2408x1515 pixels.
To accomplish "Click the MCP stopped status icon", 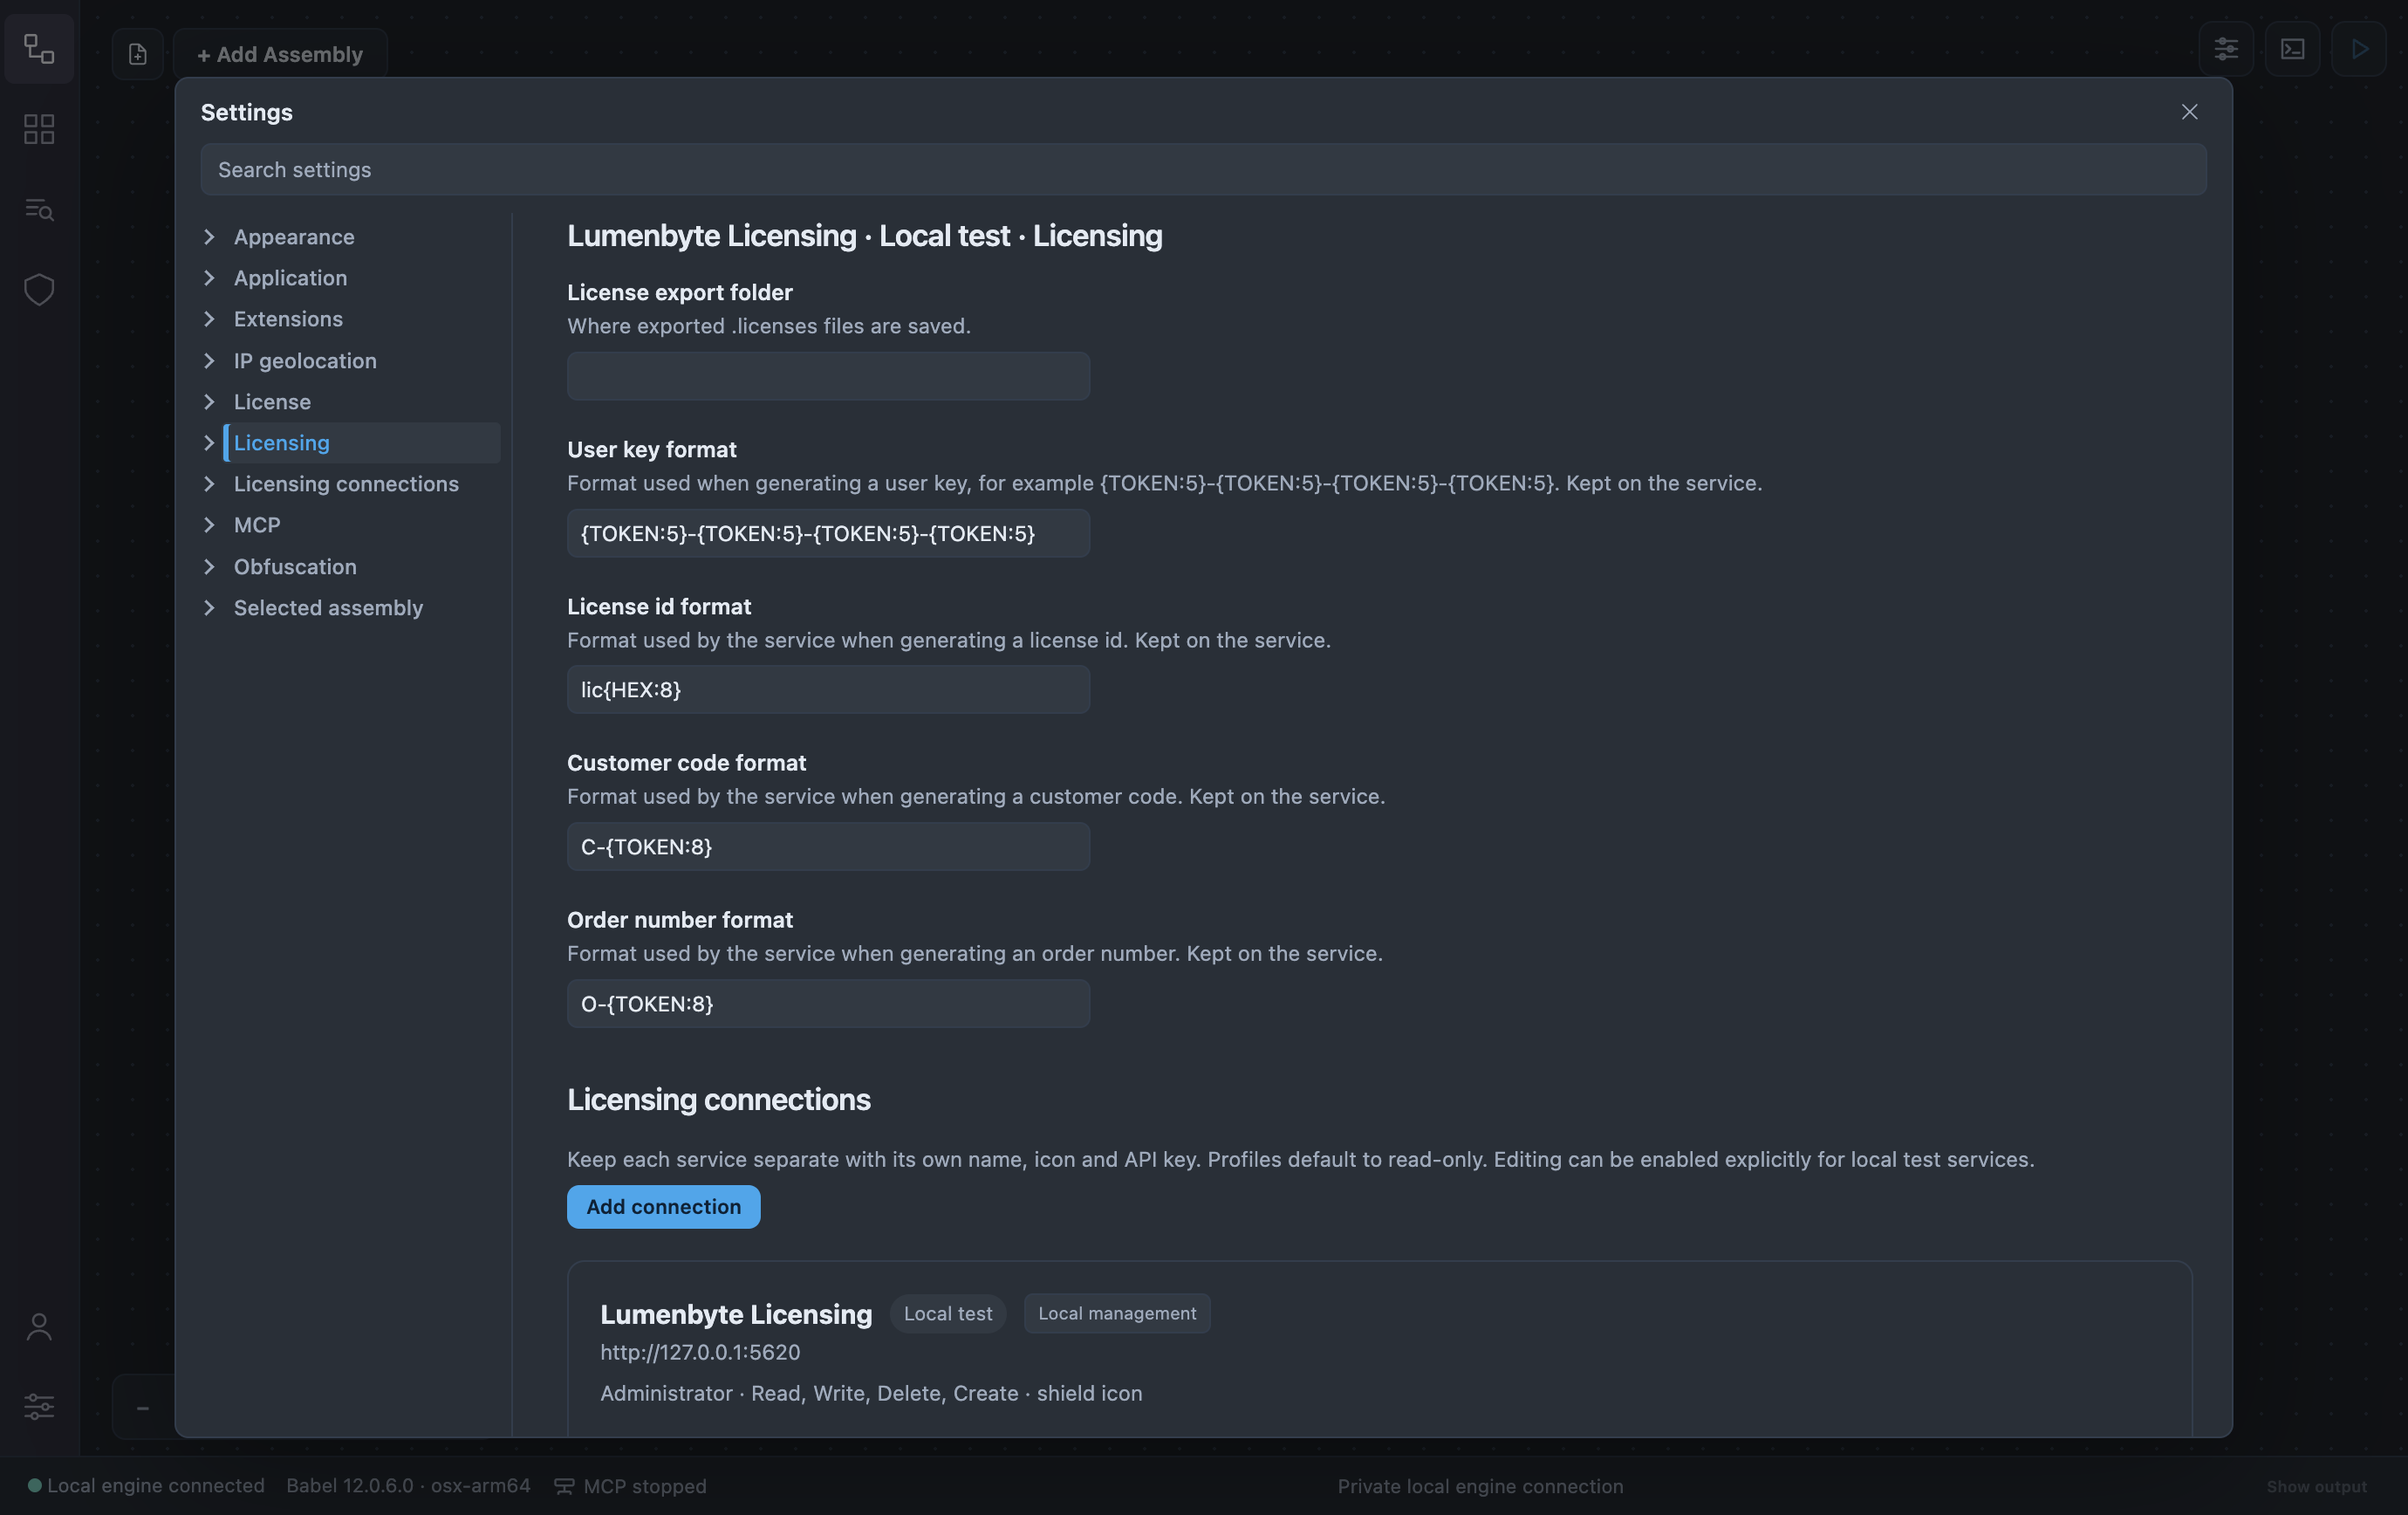I will (x=564, y=1486).
